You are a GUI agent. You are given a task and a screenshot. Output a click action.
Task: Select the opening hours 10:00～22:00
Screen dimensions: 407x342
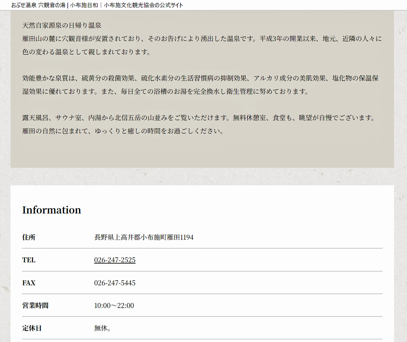(x=114, y=305)
